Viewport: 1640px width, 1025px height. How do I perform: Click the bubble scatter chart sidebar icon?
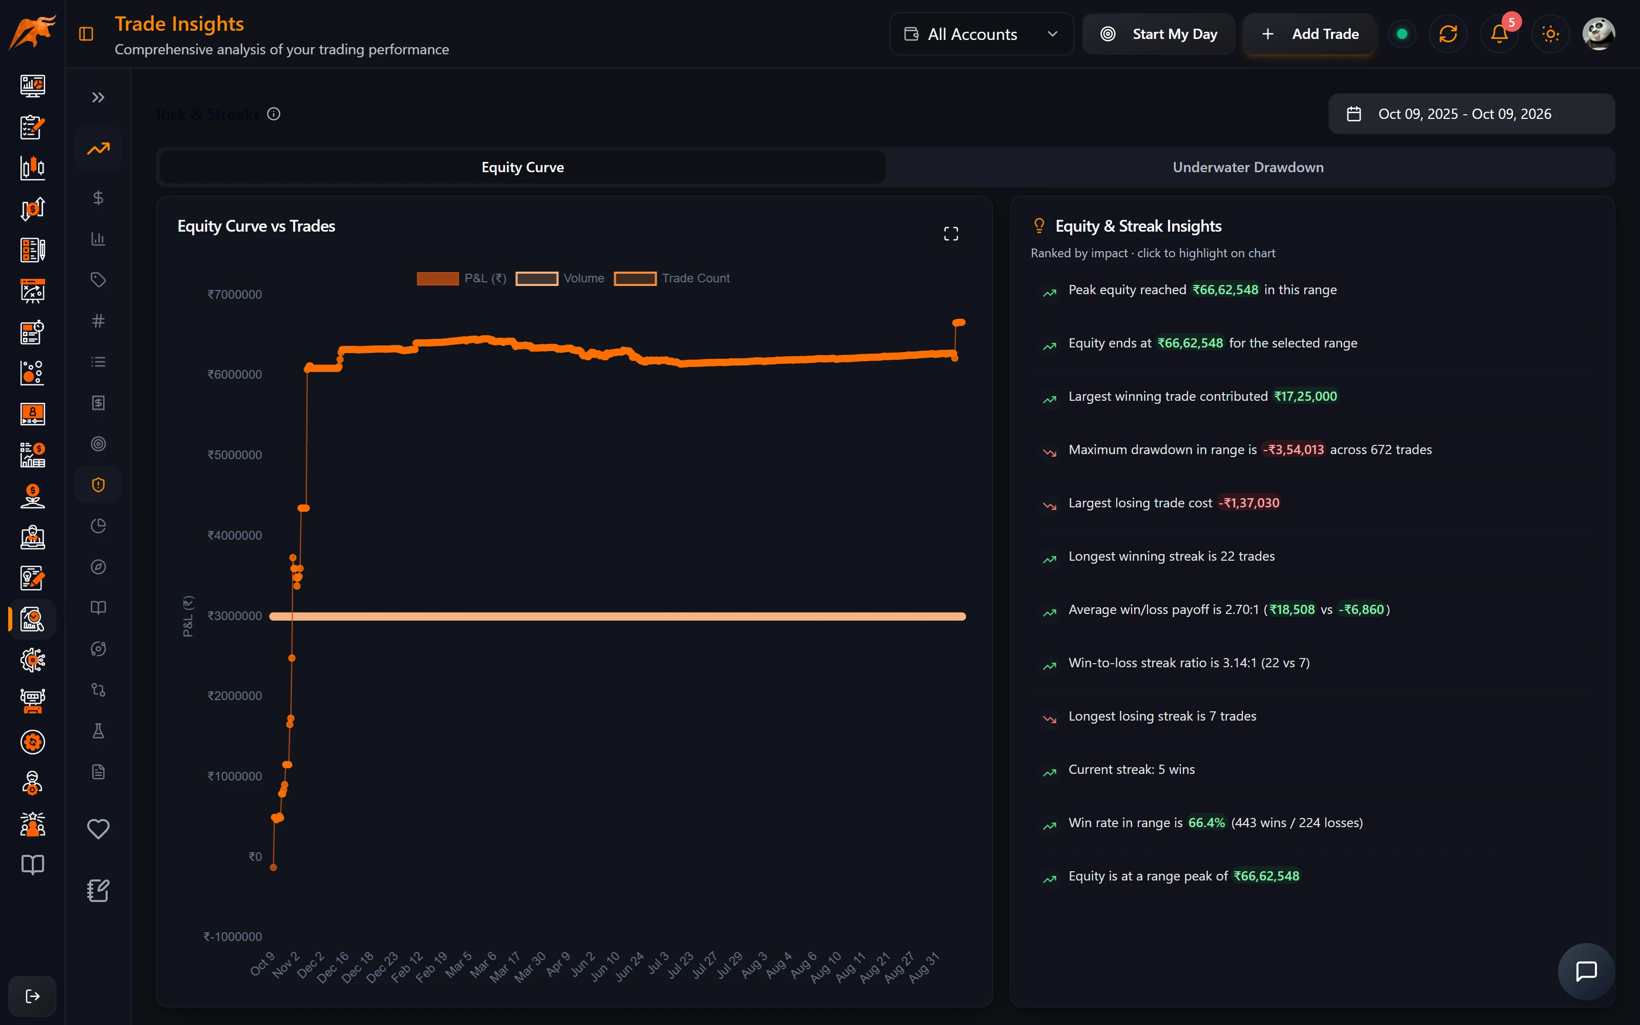[x=32, y=373]
